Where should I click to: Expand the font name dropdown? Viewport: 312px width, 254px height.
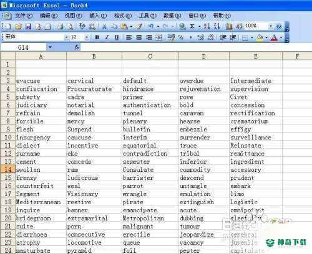coord(66,37)
